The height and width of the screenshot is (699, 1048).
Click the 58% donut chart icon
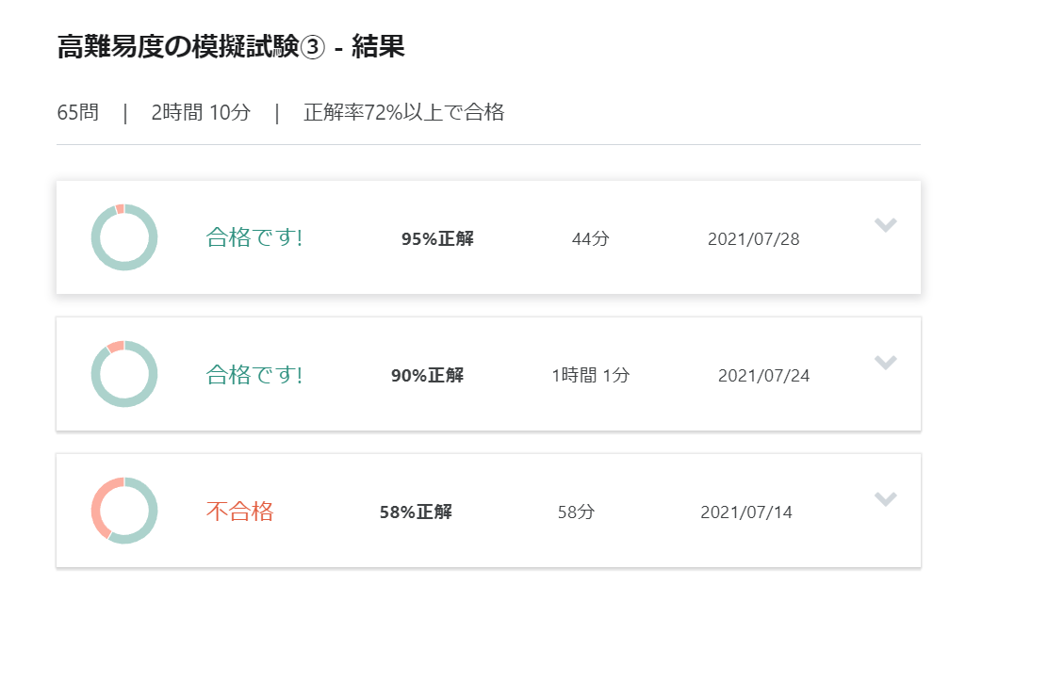click(124, 511)
